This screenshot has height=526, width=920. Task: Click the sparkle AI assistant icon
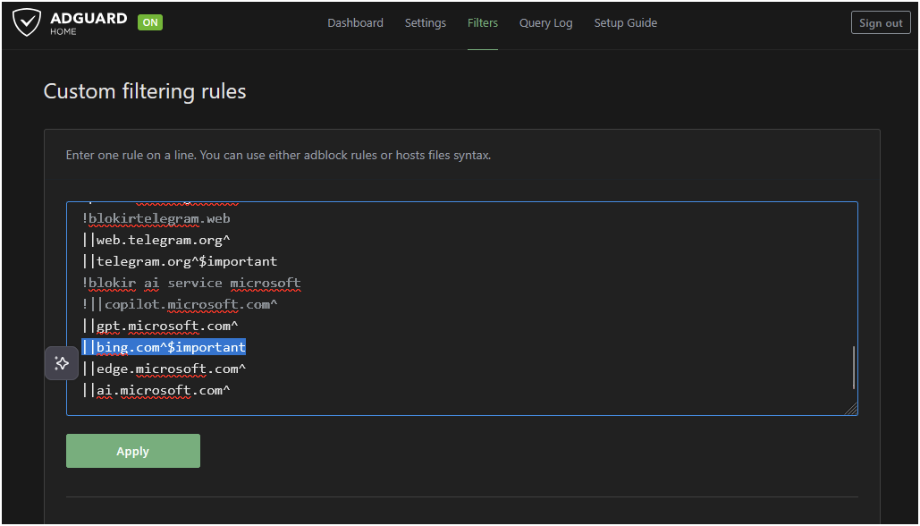[62, 363]
